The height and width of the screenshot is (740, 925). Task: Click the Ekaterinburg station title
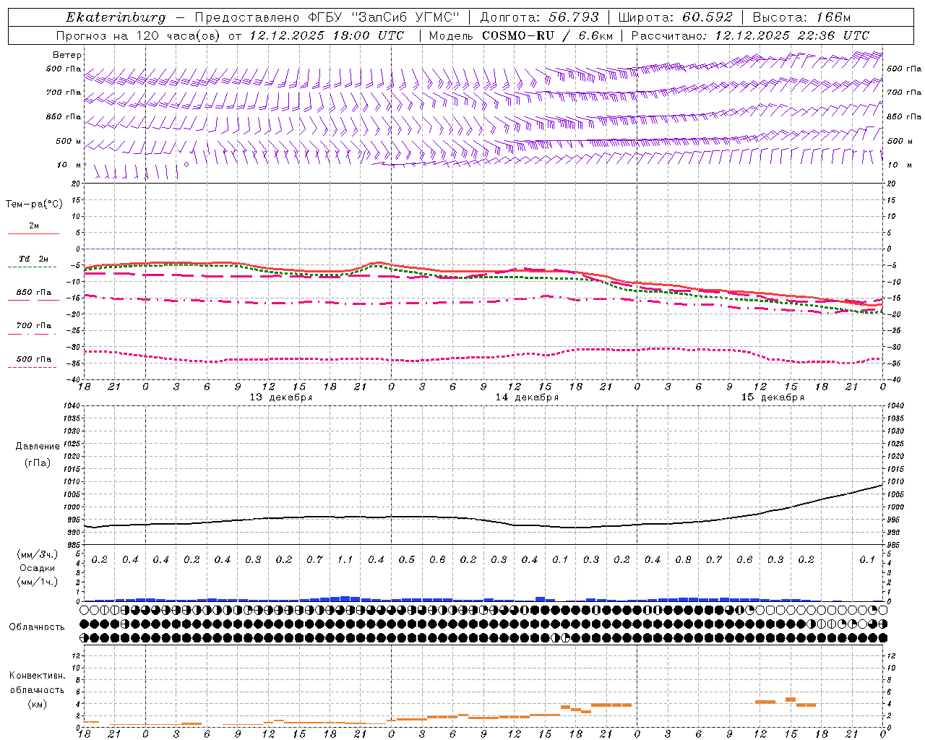coord(116,17)
